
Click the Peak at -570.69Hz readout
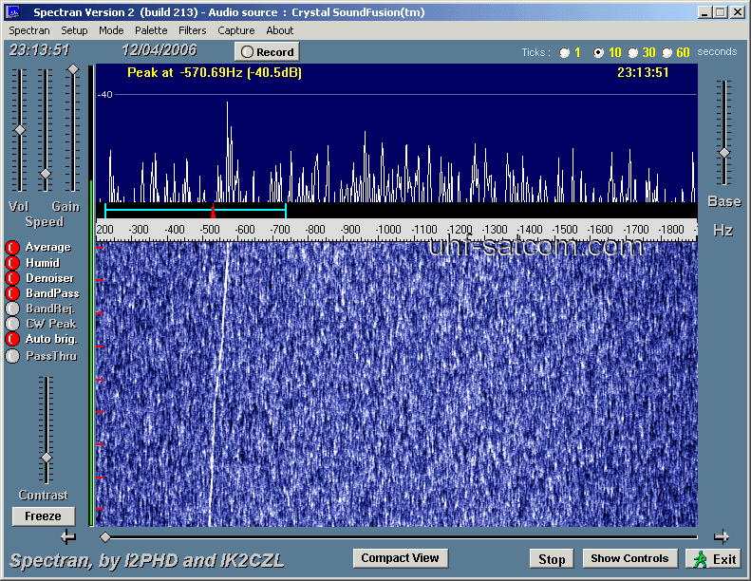(214, 73)
